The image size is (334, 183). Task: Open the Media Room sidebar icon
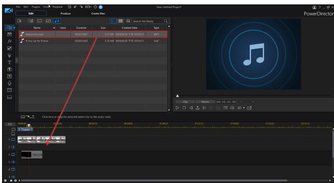click(x=9, y=28)
